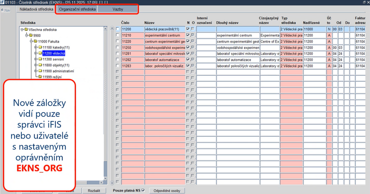Click the 11900 administrativní folder icon
The image size is (370, 194).
point(39,71)
